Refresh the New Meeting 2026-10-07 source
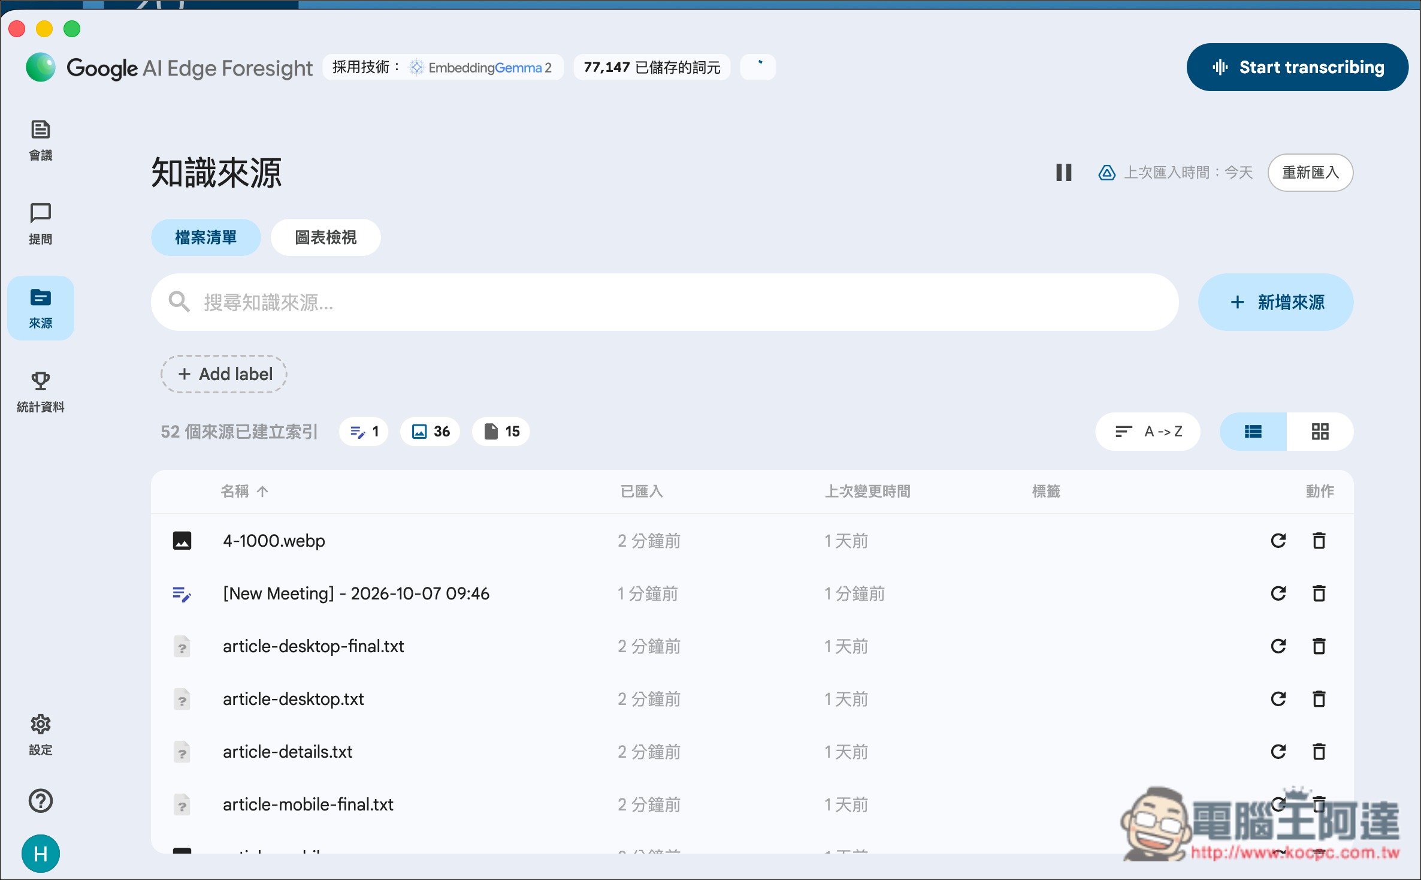The width and height of the screenshot is (1421, 880). 1278,593
